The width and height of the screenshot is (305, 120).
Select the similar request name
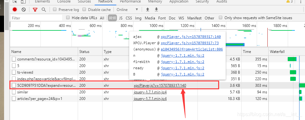23,92
